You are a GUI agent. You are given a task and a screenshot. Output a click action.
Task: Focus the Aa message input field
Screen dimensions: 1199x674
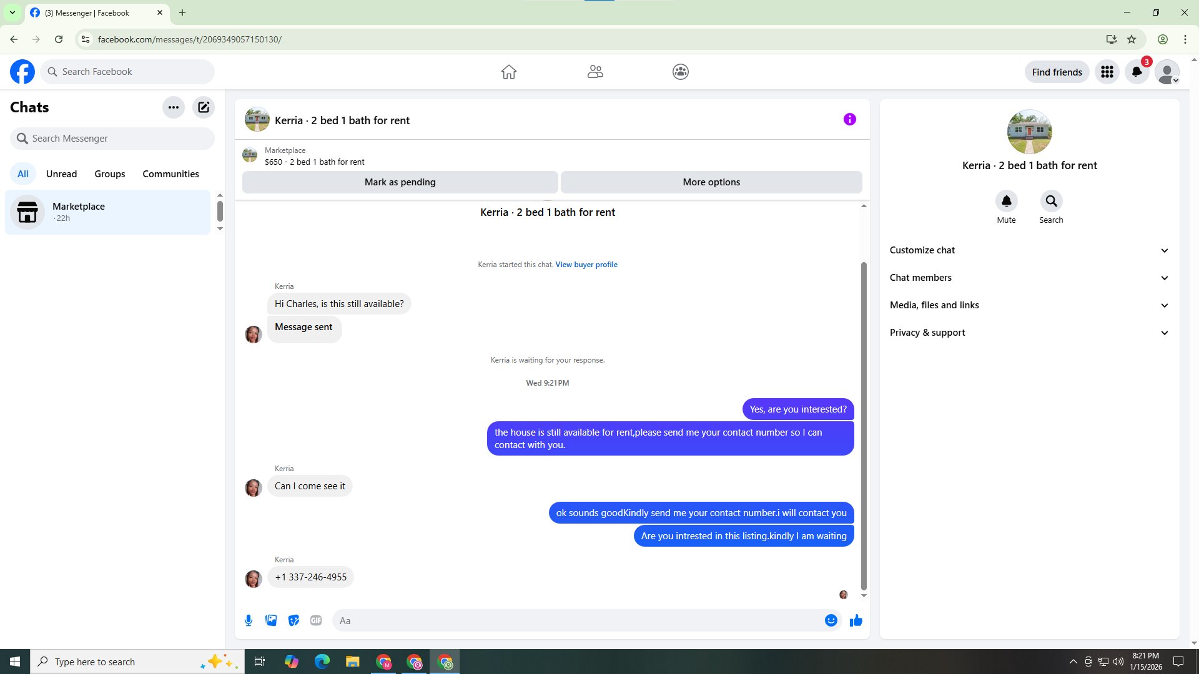pos(578,620)
